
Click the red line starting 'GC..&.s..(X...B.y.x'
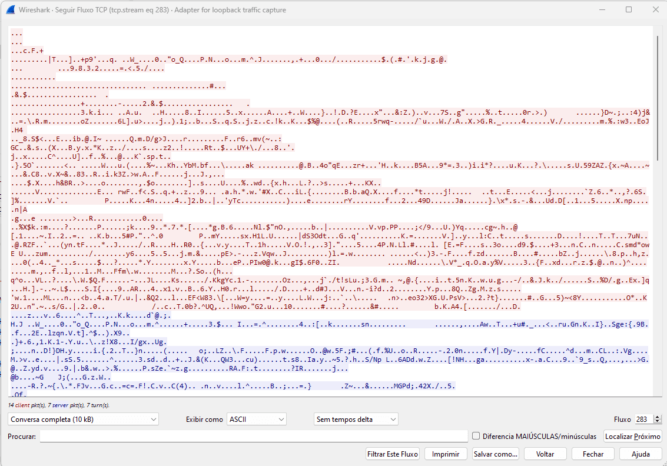[x=152, y=148]
